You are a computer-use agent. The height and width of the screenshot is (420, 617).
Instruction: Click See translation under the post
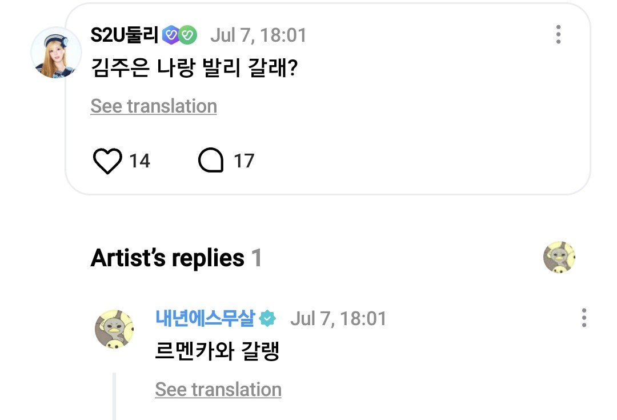[x=154, y=106]
